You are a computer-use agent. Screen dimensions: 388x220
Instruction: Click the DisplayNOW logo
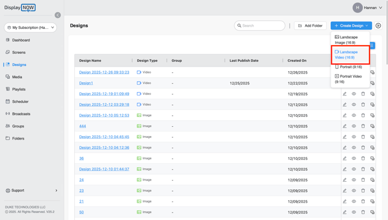[x=20, y=8]
